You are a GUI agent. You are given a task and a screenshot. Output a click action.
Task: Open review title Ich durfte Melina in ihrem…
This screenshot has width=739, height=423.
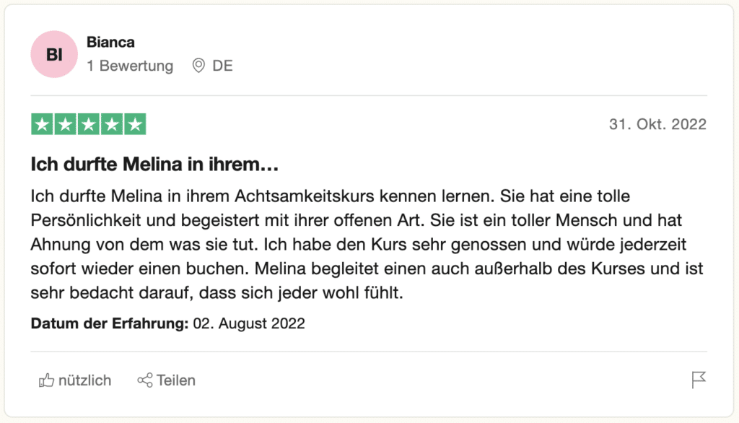click(154, 164)
